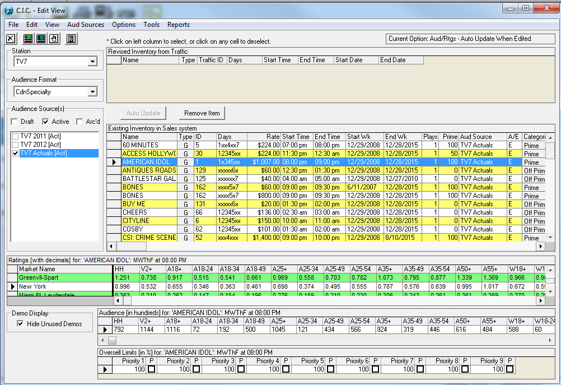Enable the Draft audience source checkbox
Screen dimensions: 561x385
tap(15, 122)
